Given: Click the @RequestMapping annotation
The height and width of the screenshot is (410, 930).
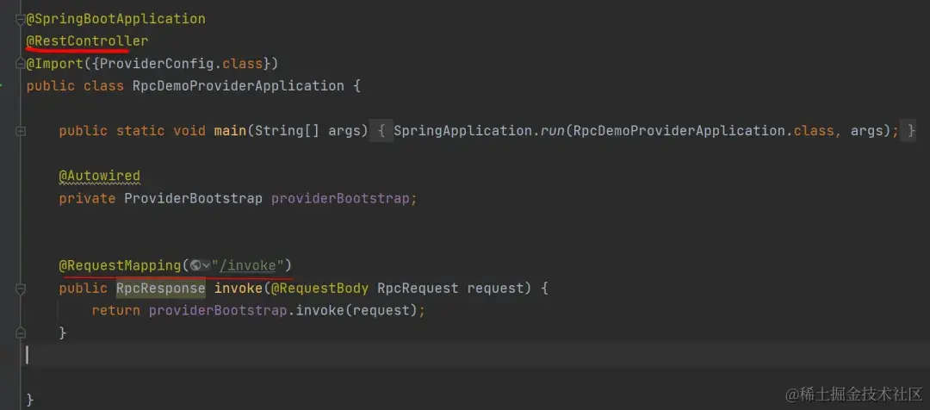Looking at the screenshot, I should [x=120, y=266].
